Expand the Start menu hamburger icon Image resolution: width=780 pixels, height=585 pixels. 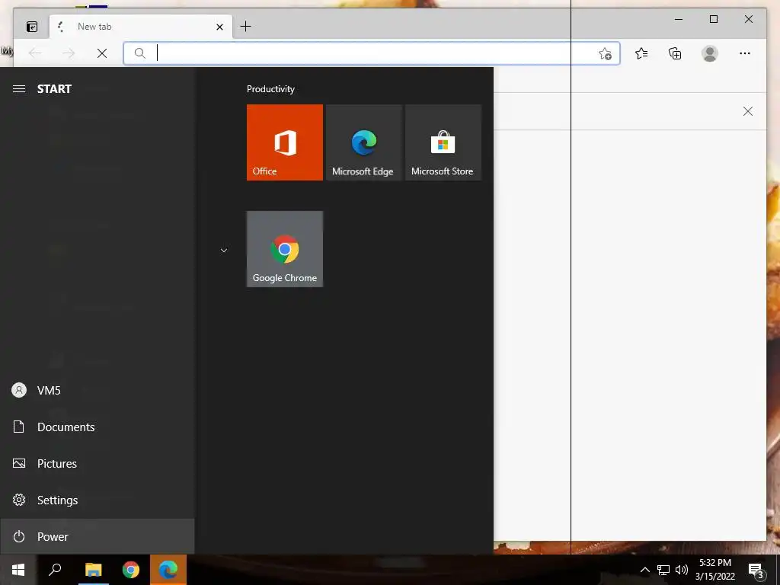19,89
